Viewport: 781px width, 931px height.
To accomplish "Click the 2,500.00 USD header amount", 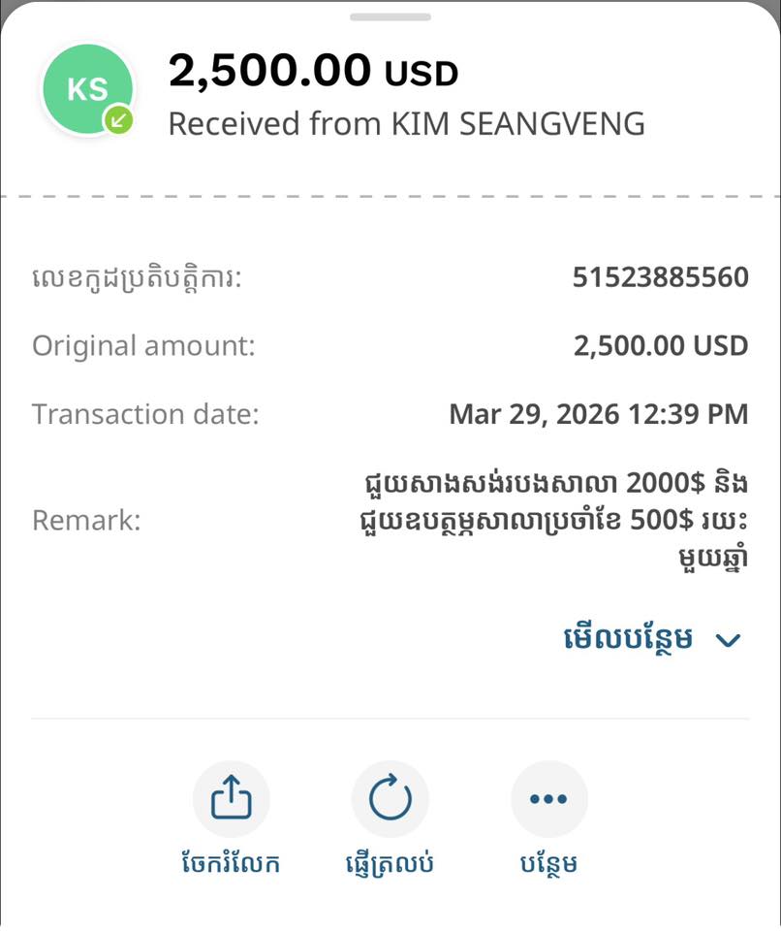I will [313, 71].
